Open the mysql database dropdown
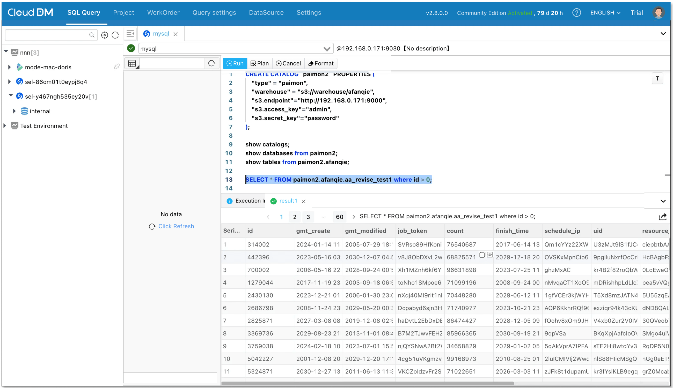 327,49
